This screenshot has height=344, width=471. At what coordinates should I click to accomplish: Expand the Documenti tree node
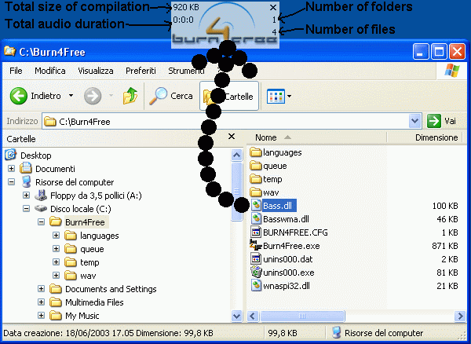(12, 168)
